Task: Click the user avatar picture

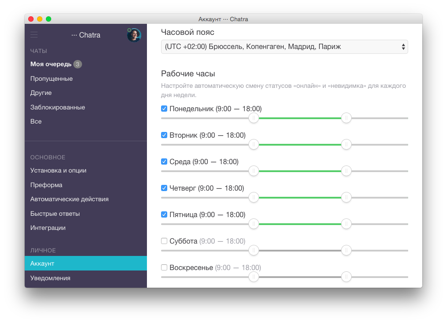Action: point(134,35)
